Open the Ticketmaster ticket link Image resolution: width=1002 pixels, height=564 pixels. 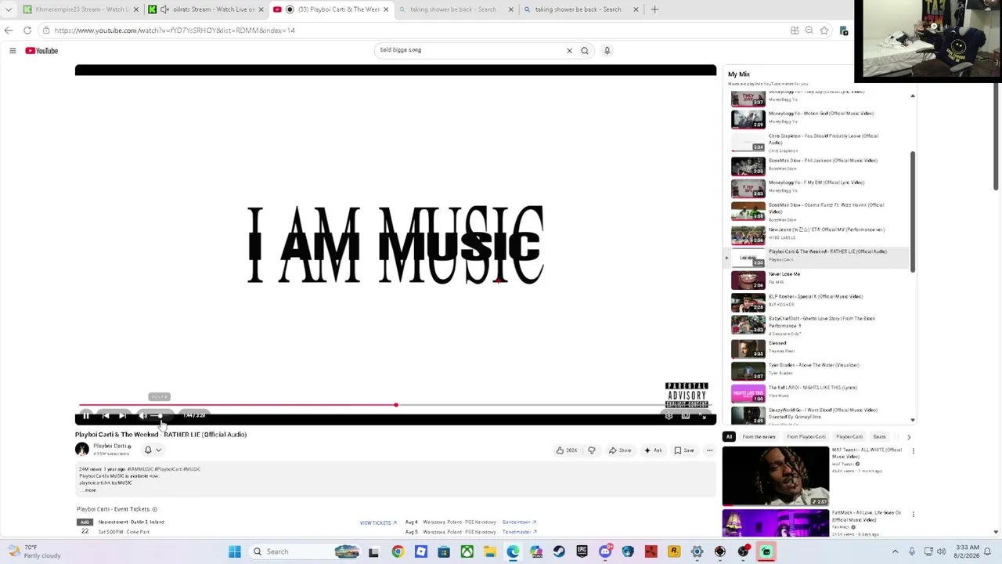[x=519, y=532]
